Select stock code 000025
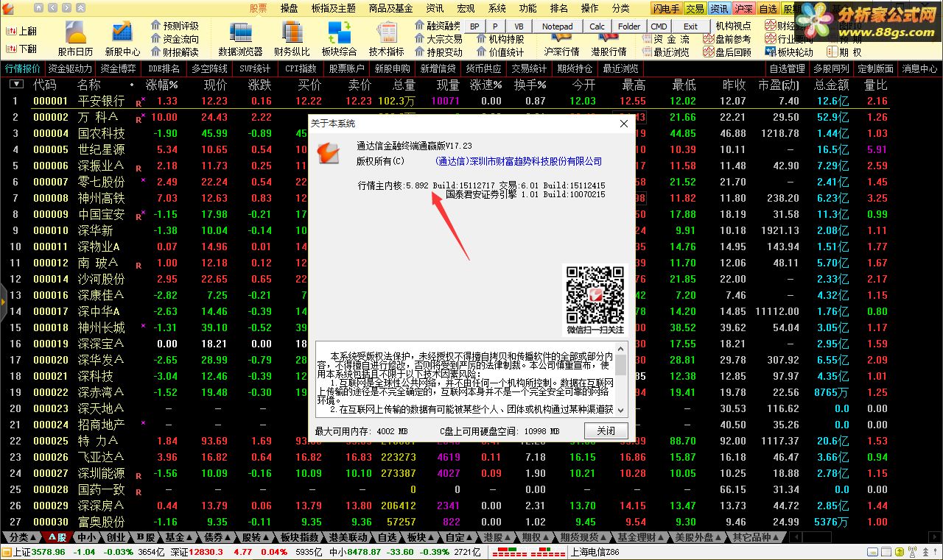The height and width of the screenshot is (560, 943). (51, 441)
